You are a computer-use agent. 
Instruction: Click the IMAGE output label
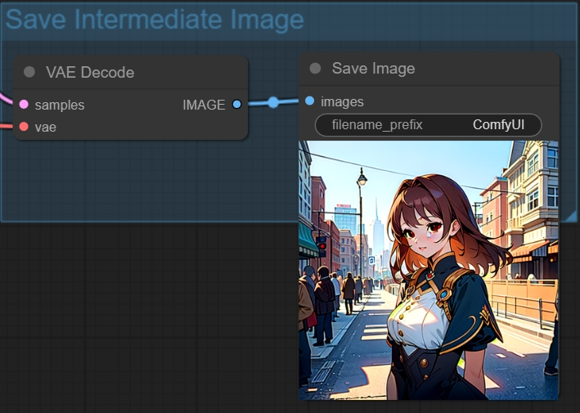204,105
